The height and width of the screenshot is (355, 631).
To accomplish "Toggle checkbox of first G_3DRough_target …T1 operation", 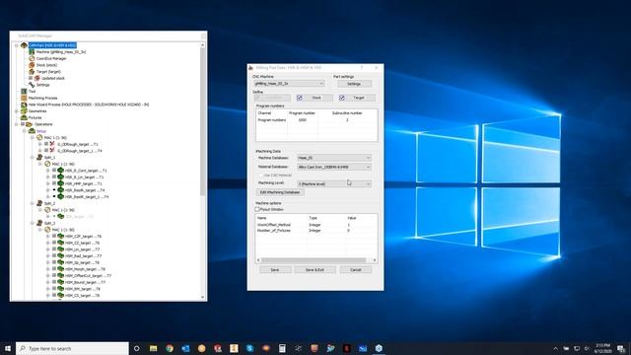I will coord(46,144).
